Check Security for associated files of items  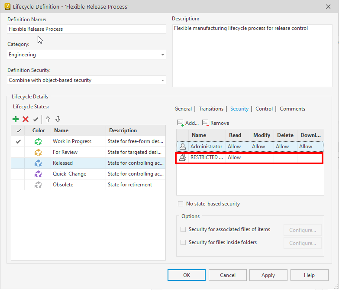[183, 229]
